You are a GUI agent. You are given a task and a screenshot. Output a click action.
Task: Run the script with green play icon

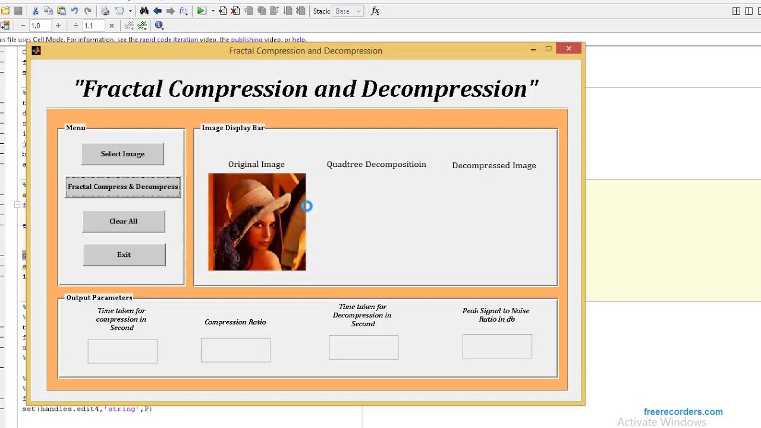coord(202,11)
